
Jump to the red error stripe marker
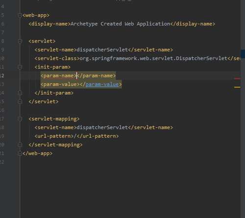point(237,79)
